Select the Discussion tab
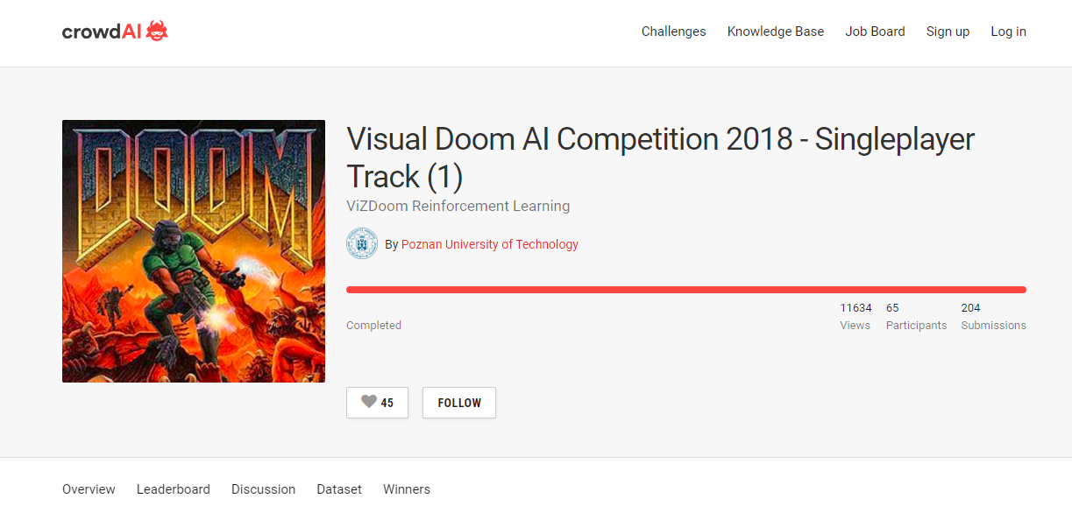Viewport: 1072px width, 513px height. point(263,489)
